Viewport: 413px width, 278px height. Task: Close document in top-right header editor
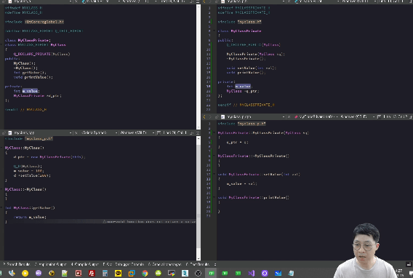289,1
